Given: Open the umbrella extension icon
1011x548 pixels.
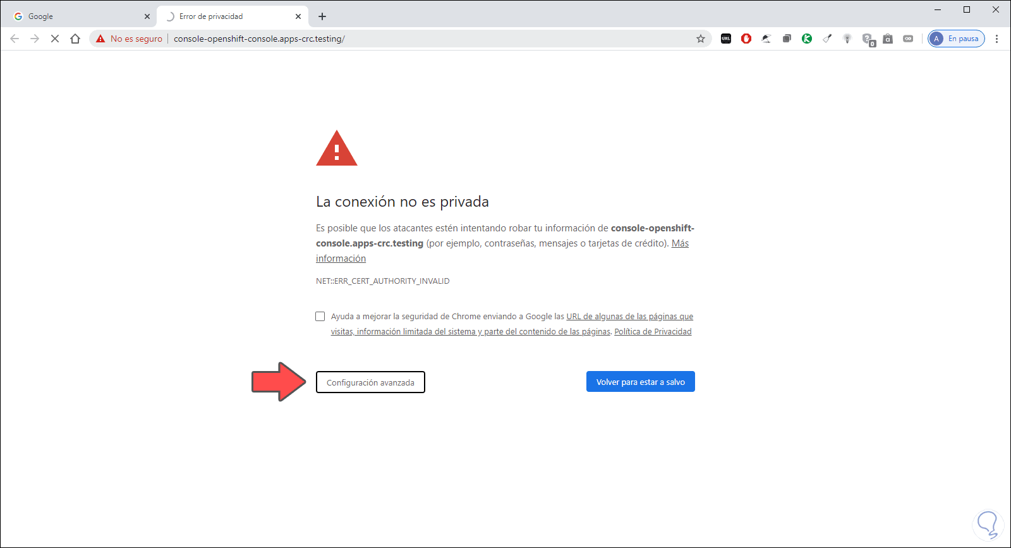Looking at the screenshot, I should click(x=766, y=39).
